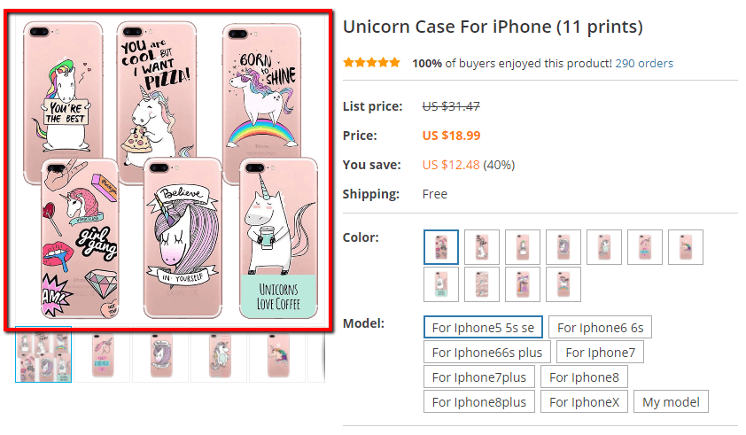This screenshot has width=746, height=435.
Task: Choose the second color swatch in the top row
Action: [x=482, y=247]
